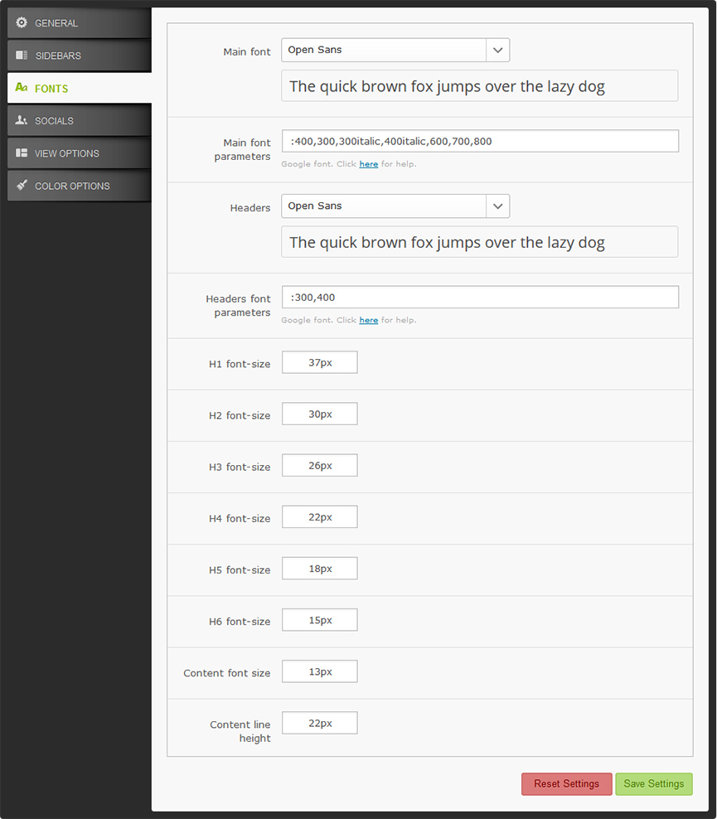Click the General gear icon
The width and height of the screenshot is (717, 819).
[22, 22]
